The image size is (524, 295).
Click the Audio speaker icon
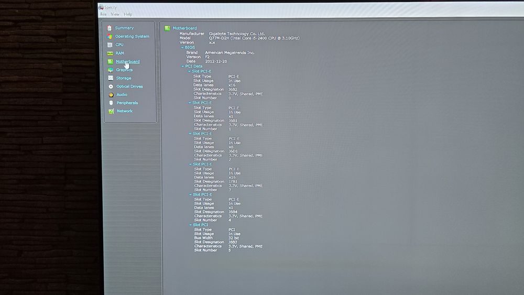(111, 95)
